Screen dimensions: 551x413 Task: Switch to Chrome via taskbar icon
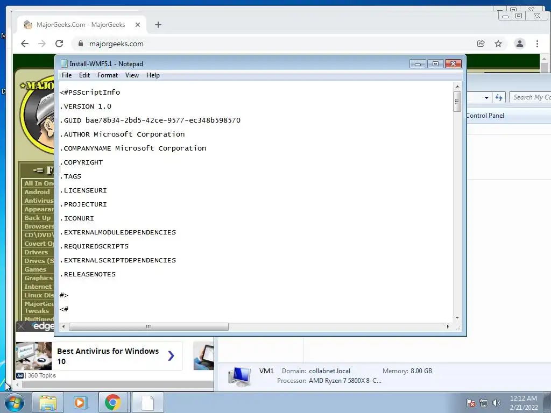(112, 402)
